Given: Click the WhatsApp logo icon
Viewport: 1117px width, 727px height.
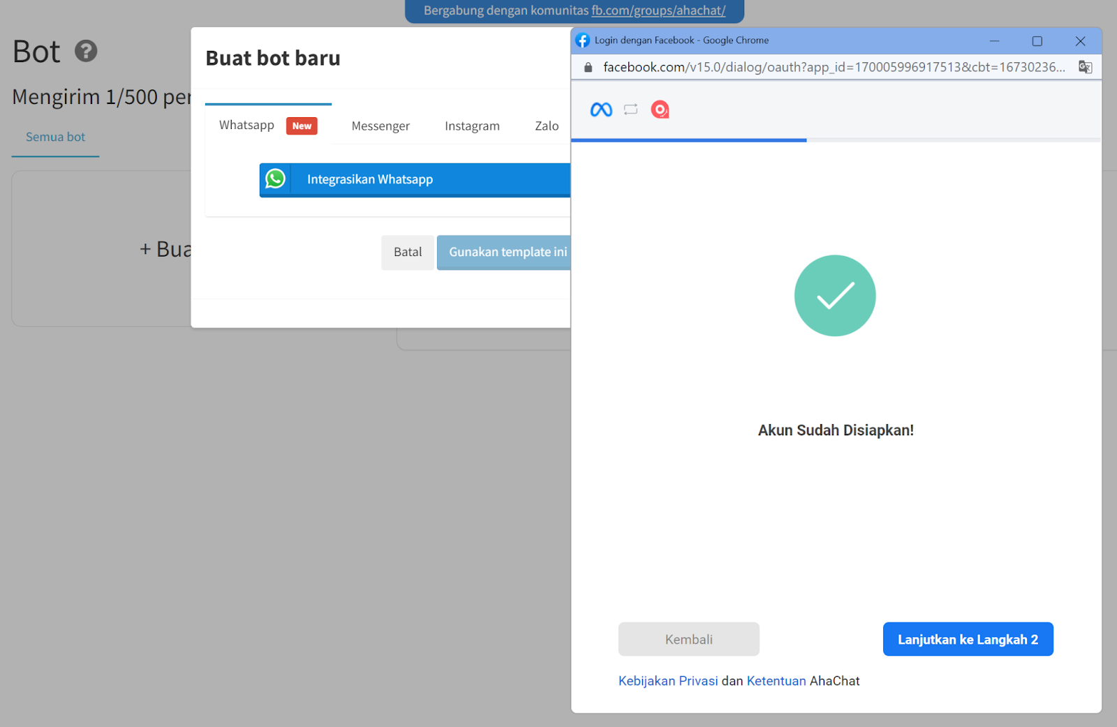Looking at the screenshot, I should coord(275,179).
